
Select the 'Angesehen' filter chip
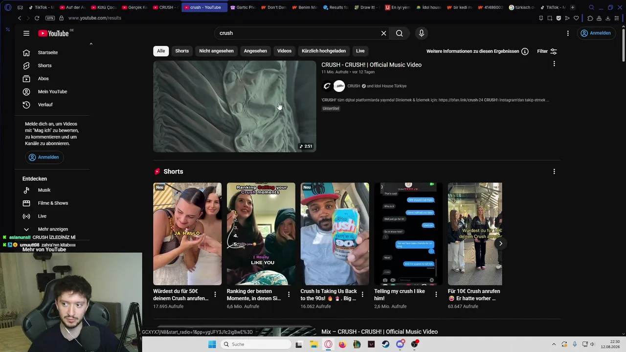point(255,51)
